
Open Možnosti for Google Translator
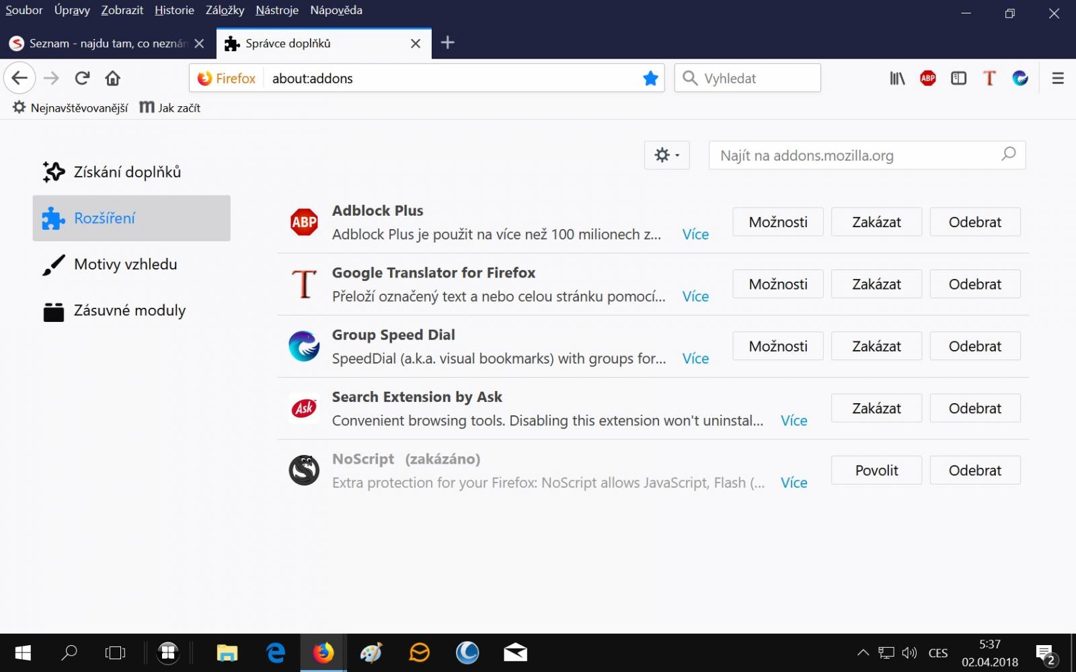click(x=778, y=284)
